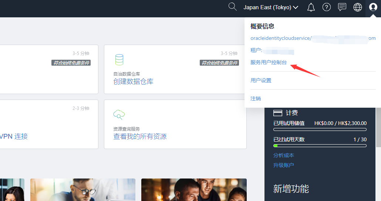Click the 分析成本 link
This screenshot has width=381, height=201.
point(284,155)
